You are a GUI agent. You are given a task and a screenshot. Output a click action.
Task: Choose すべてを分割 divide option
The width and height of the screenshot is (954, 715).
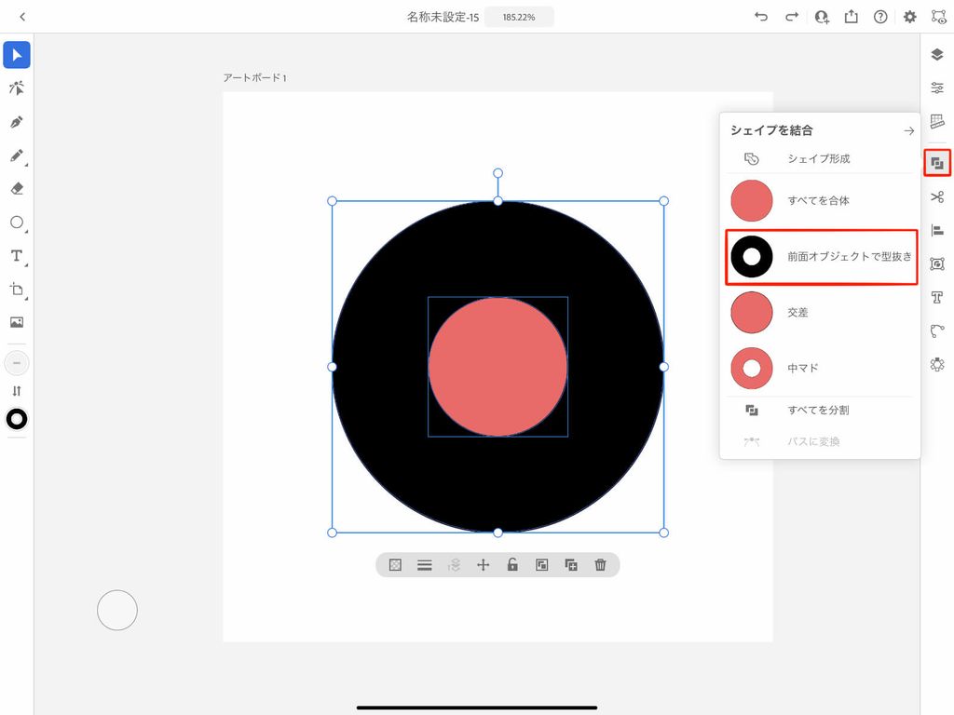click(x=820, y=411)
